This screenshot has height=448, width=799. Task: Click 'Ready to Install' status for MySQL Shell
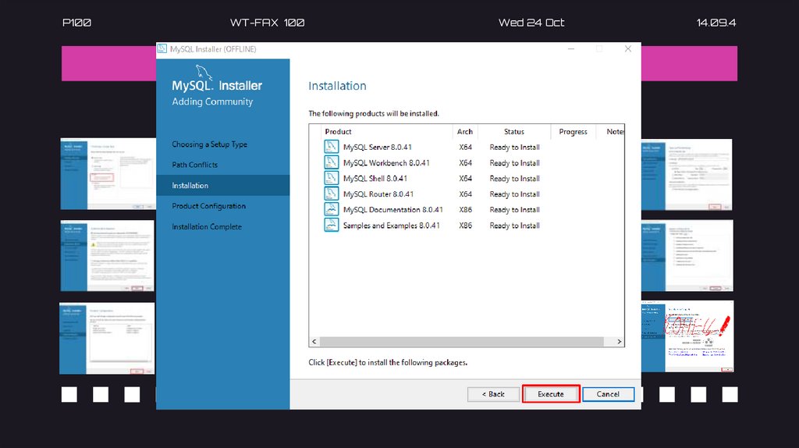pyautogui.click(x=514, y=179)
